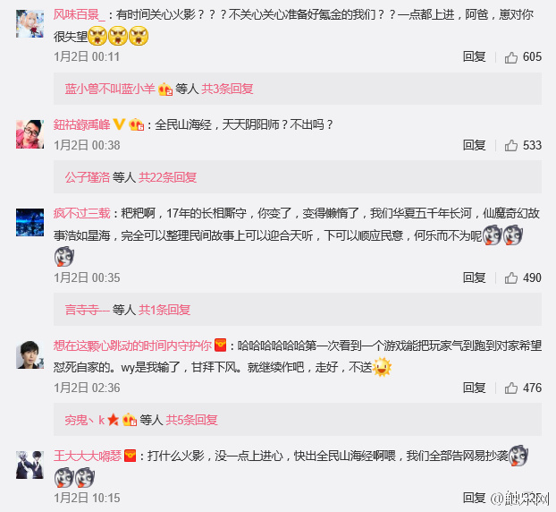The image size is (556, 512).
Task: Like the comment with 605 likes
Action: coord(511,57)
